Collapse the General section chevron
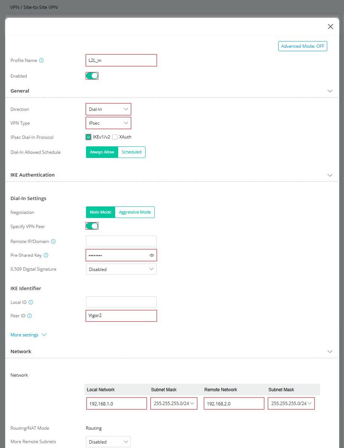 (x=330, y=91)
